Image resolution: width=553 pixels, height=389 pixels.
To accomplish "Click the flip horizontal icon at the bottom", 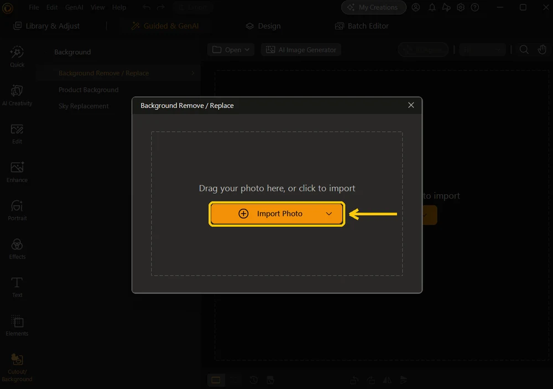I will pyautogui.click(x=387, y=380).
